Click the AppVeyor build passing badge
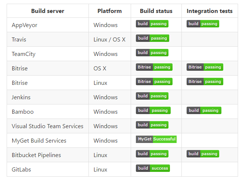 [152, 24]
